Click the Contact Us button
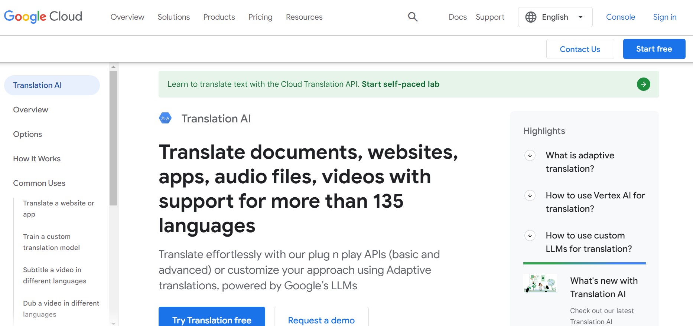The image size is (693, 326). click(580, 49)
